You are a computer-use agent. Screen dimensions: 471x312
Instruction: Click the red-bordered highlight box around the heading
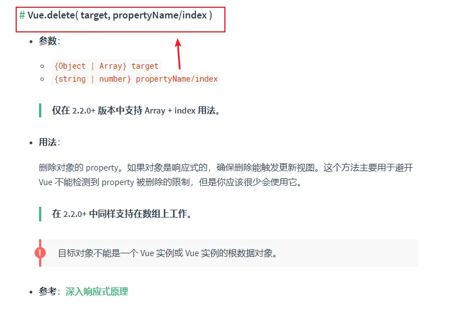tap(121, 20)
